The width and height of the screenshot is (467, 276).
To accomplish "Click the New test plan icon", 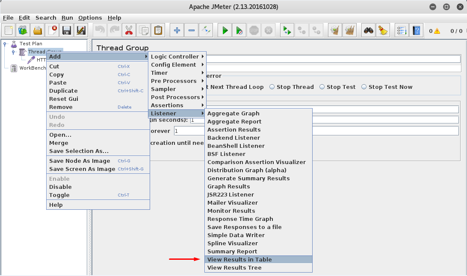I will pyautogui.click(x=9, y=30).
